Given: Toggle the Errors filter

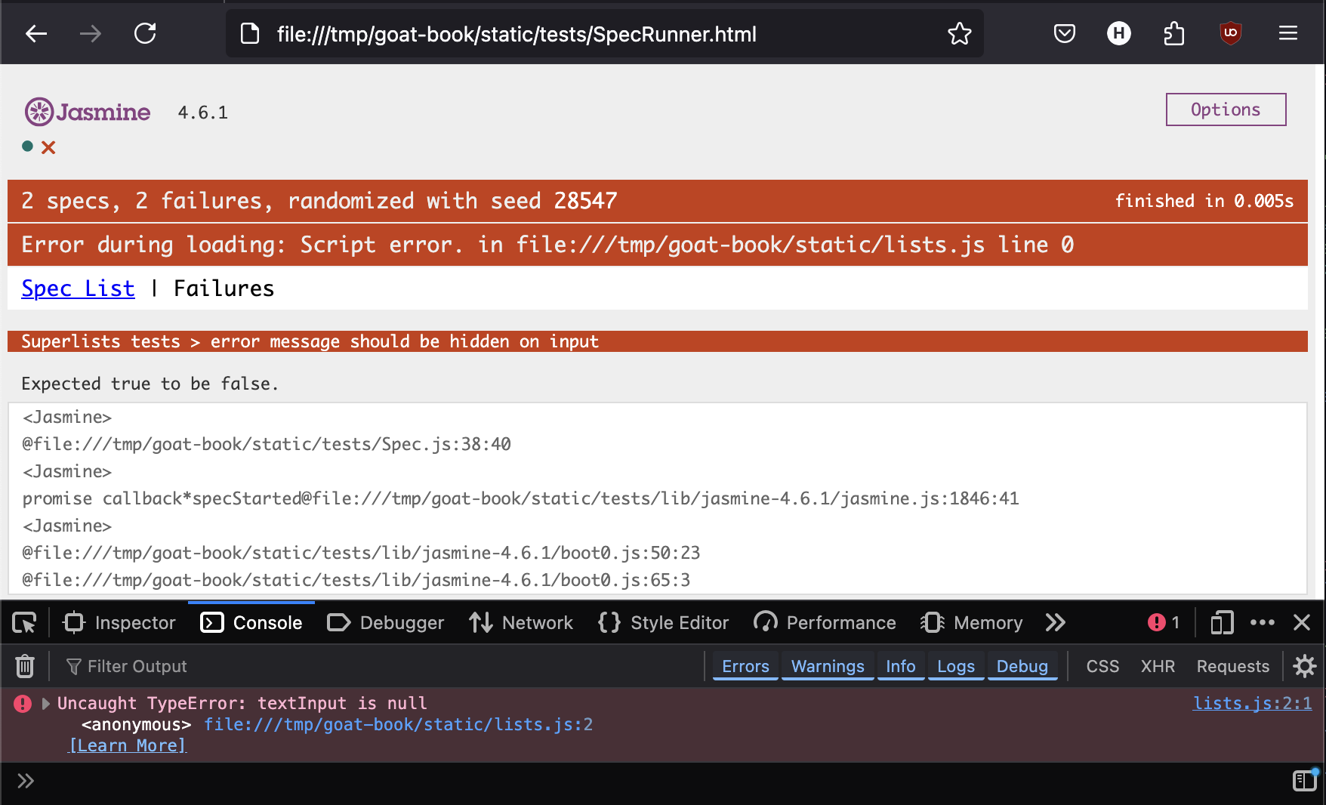Looking at the screenshot, I should [x=745, y=666].
